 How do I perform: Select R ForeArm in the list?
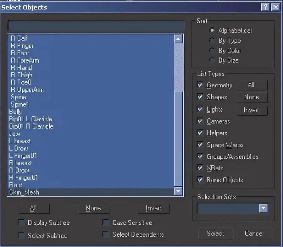point(91,60)
